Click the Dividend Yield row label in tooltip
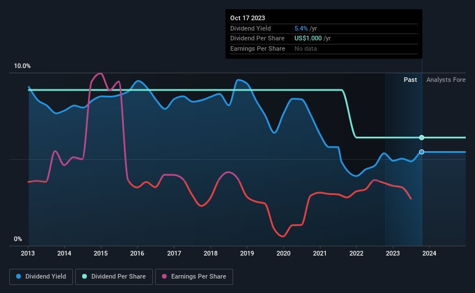 coord(251,28)
